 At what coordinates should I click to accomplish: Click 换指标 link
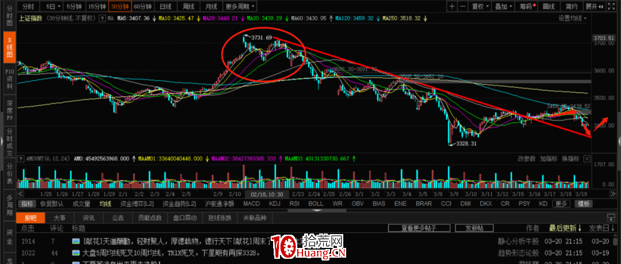[x=571, y=159]
